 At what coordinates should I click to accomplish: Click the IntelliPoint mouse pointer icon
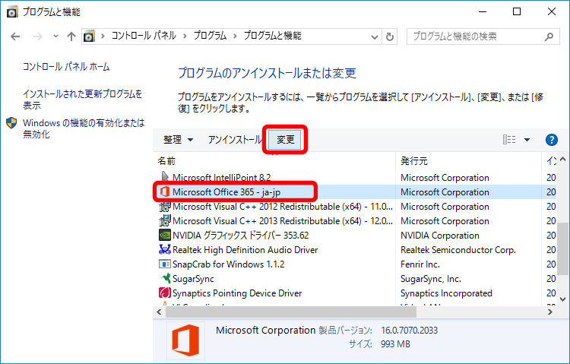tap(165, 177)
